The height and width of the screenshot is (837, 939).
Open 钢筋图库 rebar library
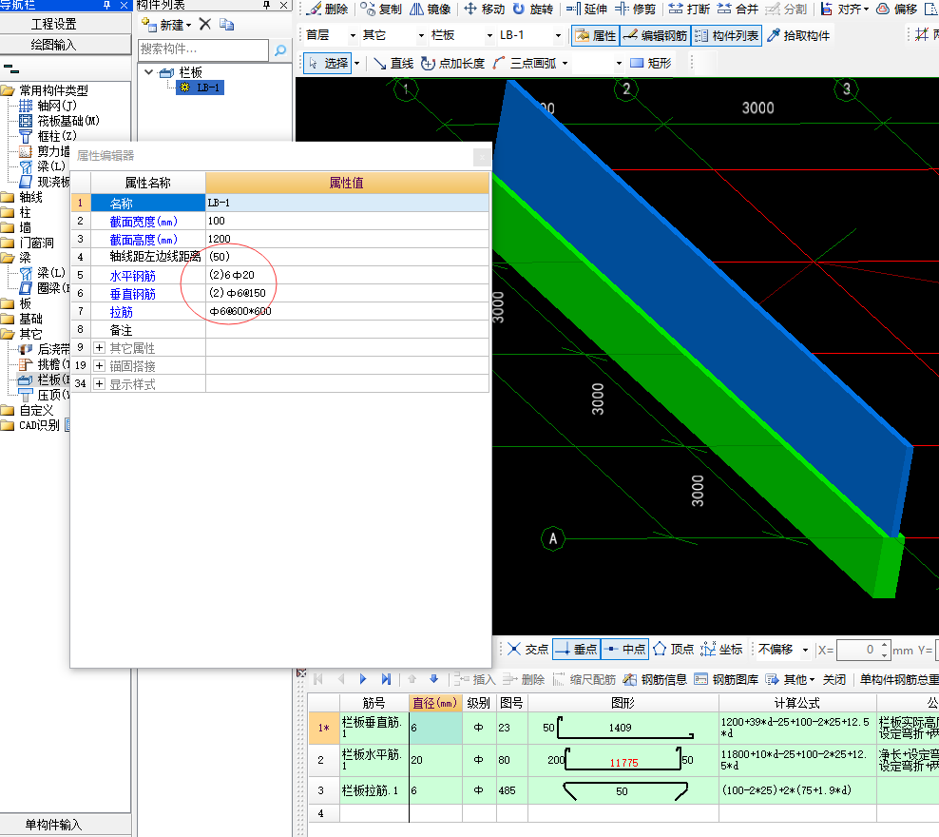tap(726, 679)
